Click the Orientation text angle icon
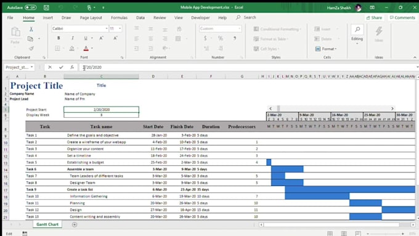Image resolution: width=419 pixels, height=236 pixels. [179, 29]
